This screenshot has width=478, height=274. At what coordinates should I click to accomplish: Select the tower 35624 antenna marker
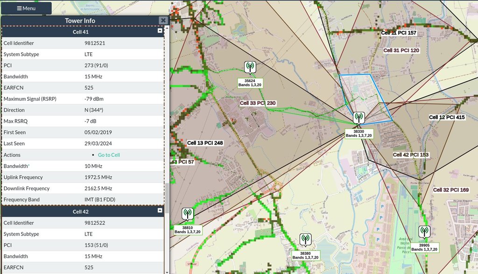250,67
